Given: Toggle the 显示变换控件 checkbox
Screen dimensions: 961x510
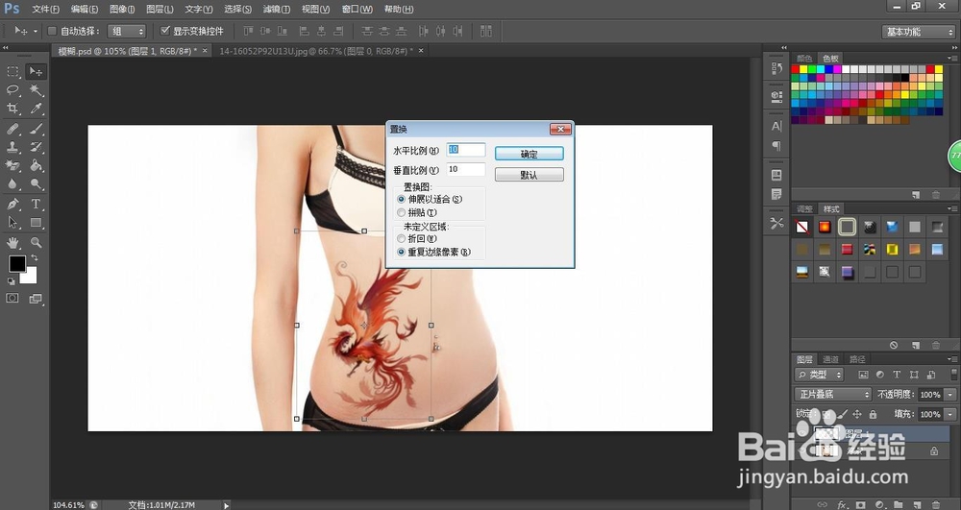Looking at the screenshot, I should click(x=165, y=31).
